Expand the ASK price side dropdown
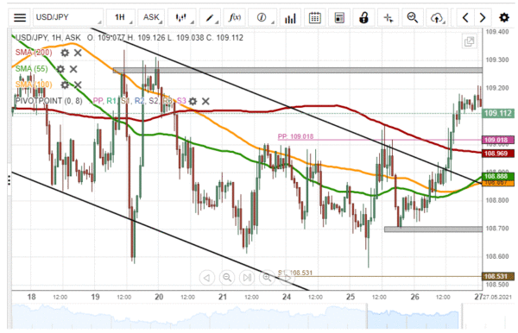 tap(151, 17)
